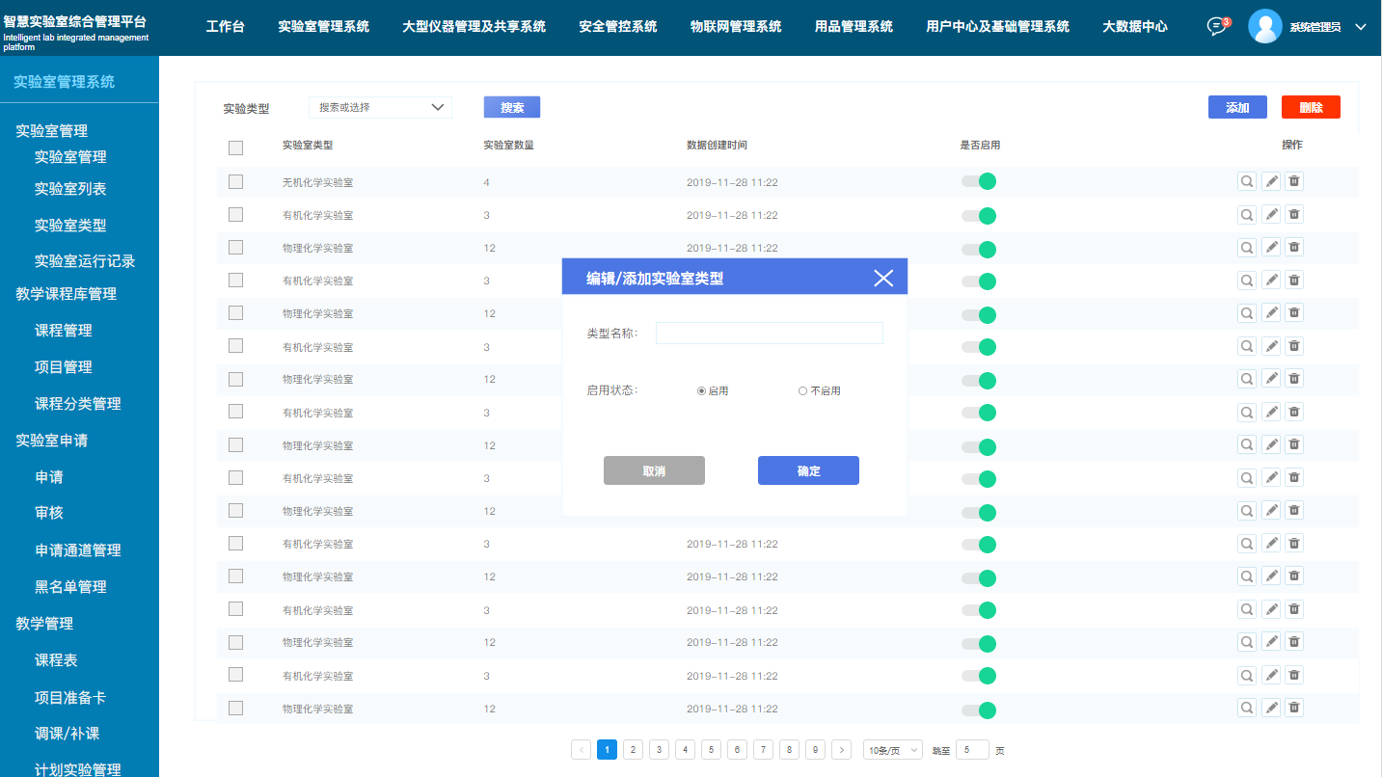Select the 启用 radio button in the dialog

point(701,390)
